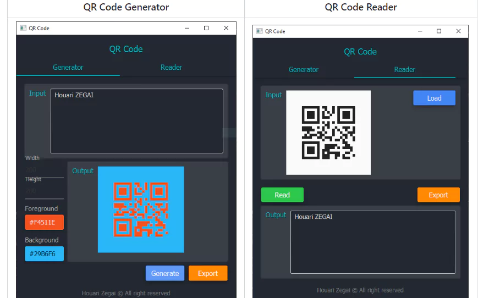Export the decoded text in Reader window

tap(438, 195)
